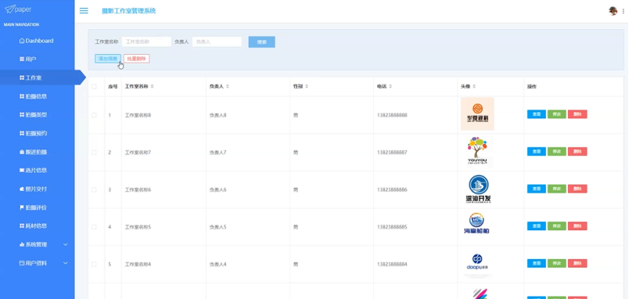This screenshot has width=629, height=299.
Task: Click 删除 for 工作室名称6 row
Action: point(577,189)
